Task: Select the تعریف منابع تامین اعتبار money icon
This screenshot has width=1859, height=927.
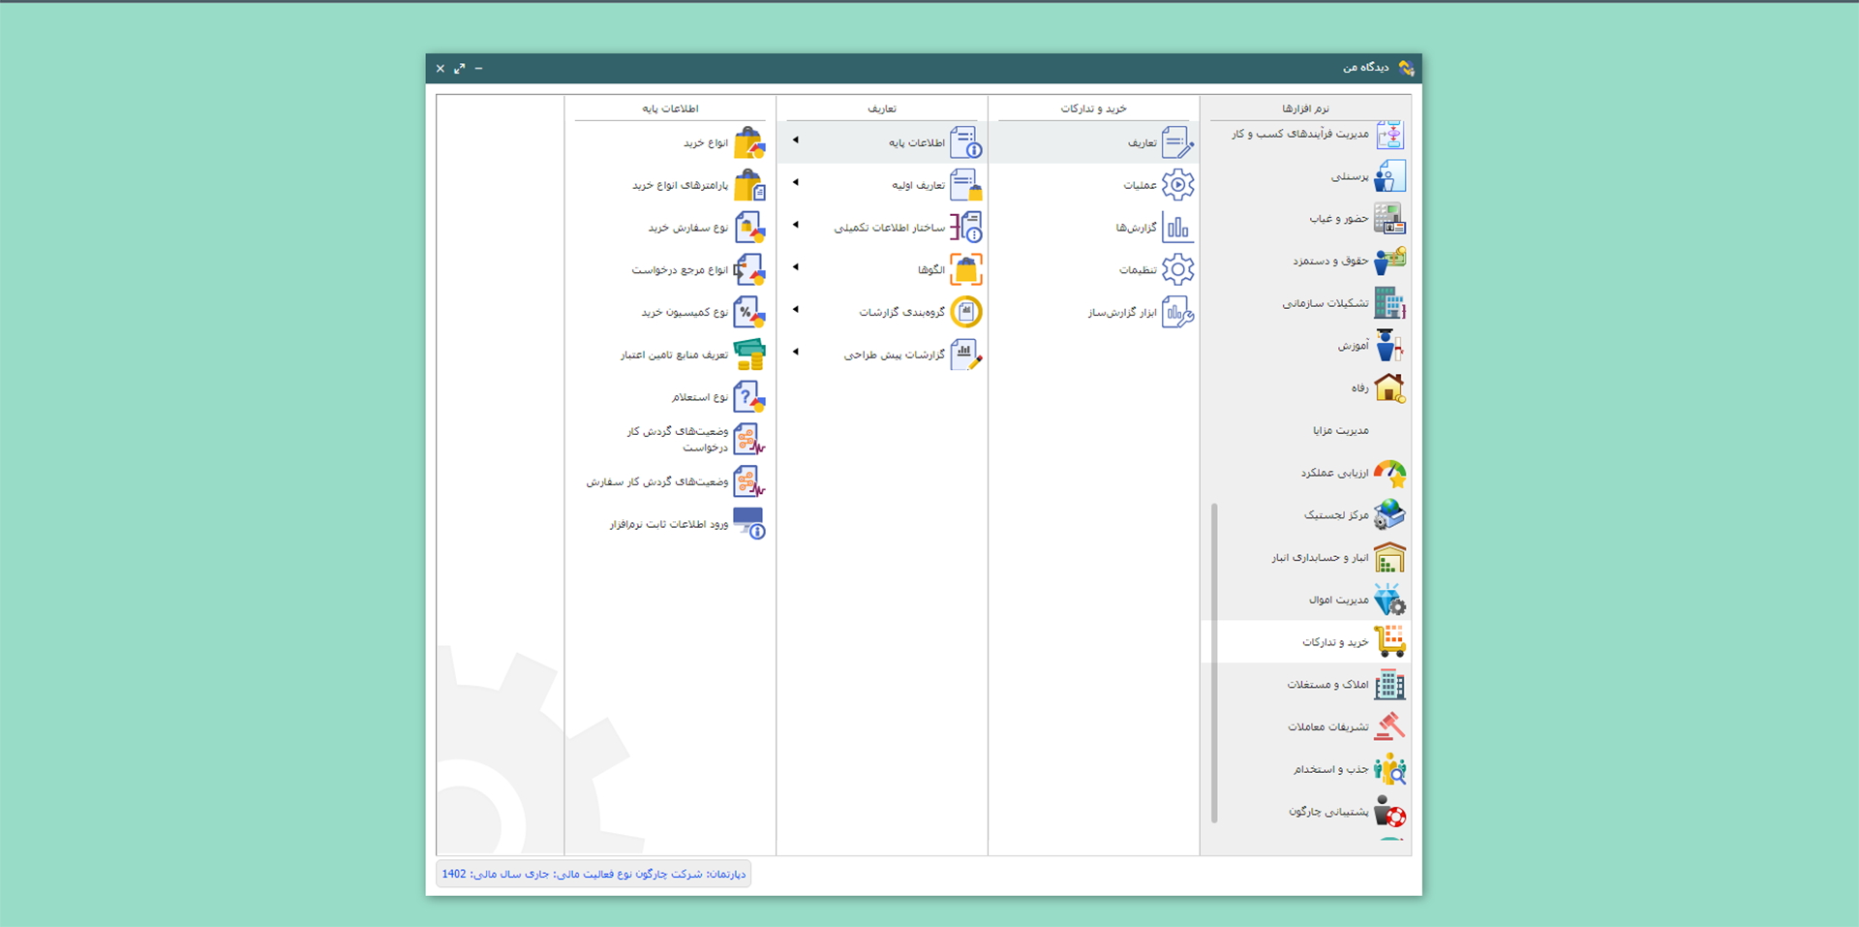Action: pos(748,355)
